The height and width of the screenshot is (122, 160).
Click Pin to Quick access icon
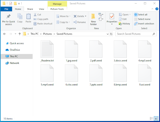click(8, 16)
